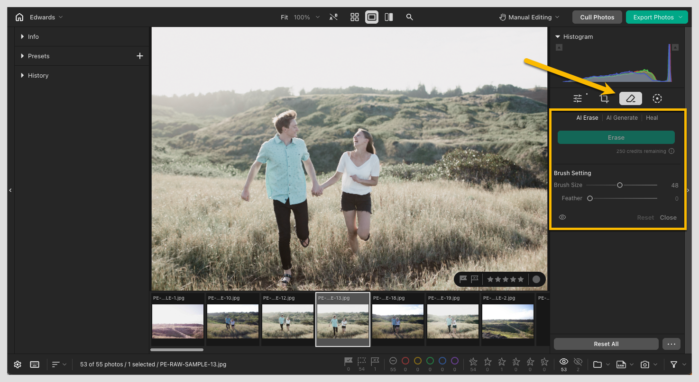Filter by purple color label
The height and width of the screenshot is (382, 699).
pos(455,361)
